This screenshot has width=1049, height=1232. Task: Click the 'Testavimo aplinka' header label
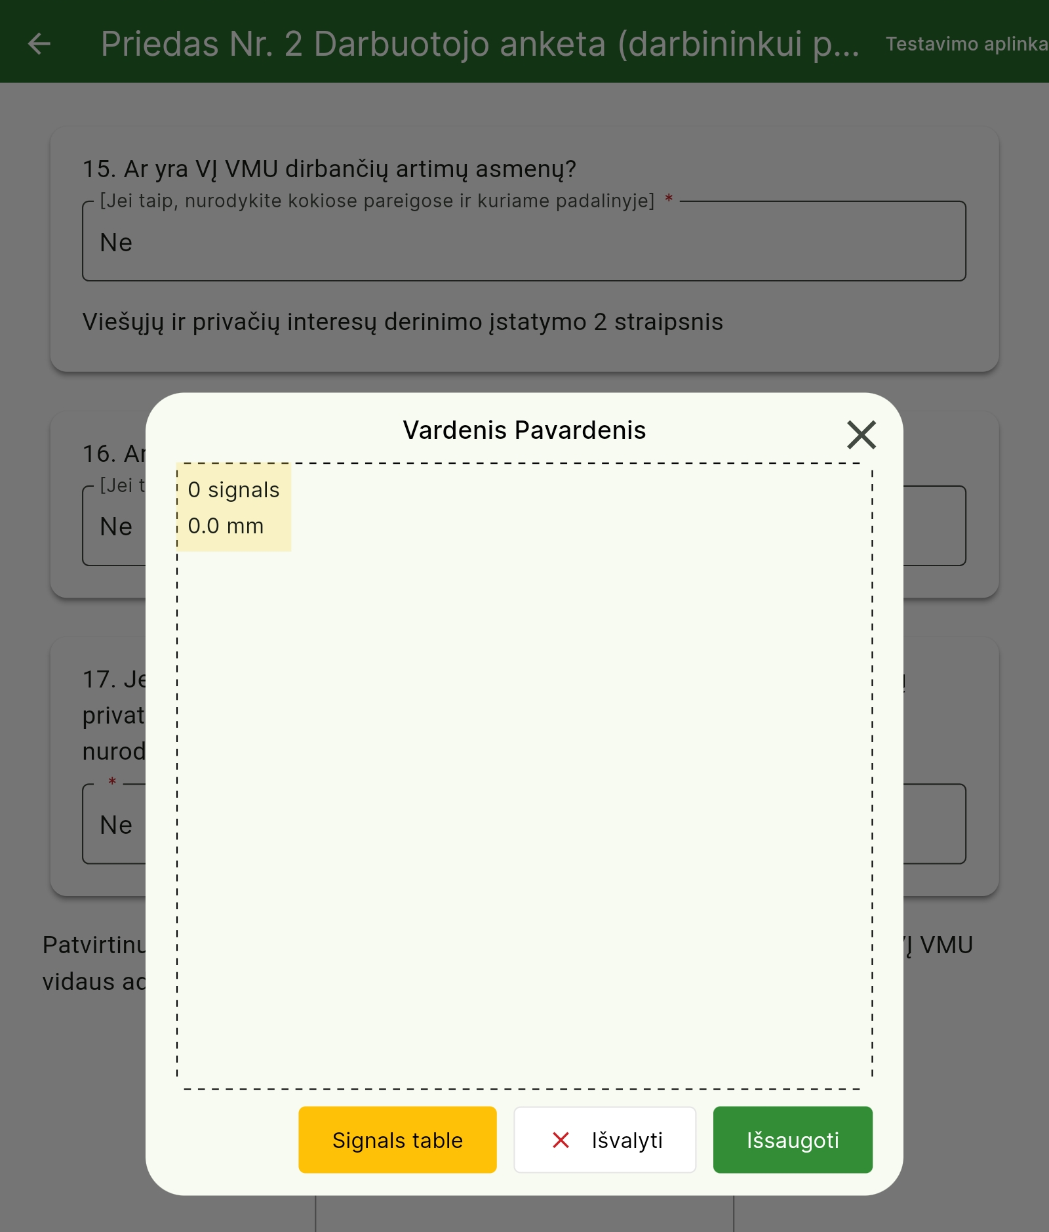point(966,44)
